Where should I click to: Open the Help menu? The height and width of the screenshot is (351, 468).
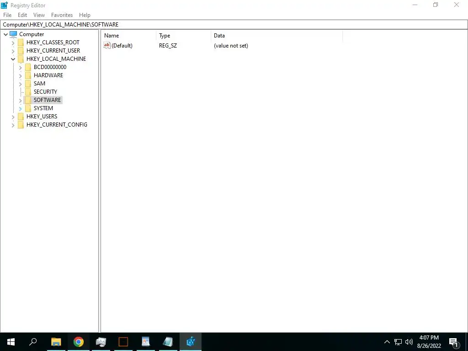[85, 15]
